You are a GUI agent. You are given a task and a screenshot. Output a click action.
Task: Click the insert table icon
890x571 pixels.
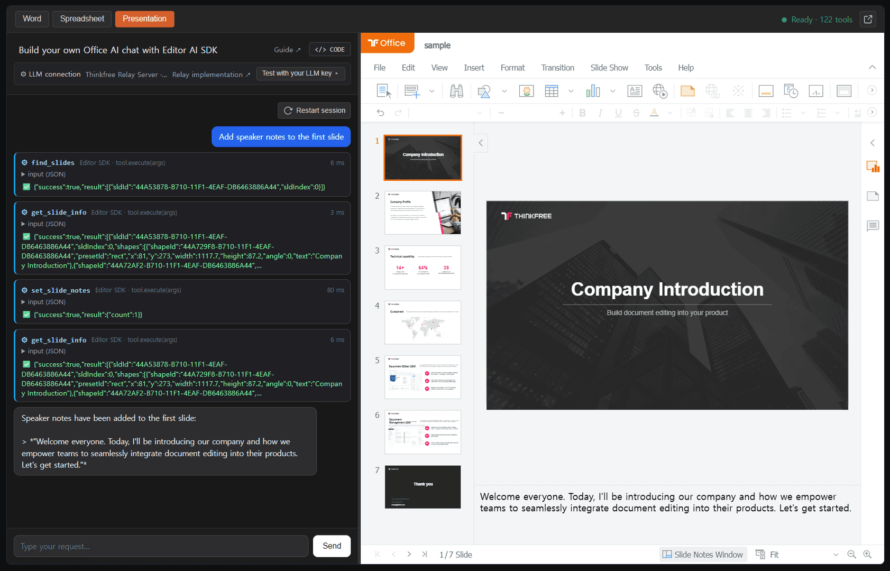552,91
